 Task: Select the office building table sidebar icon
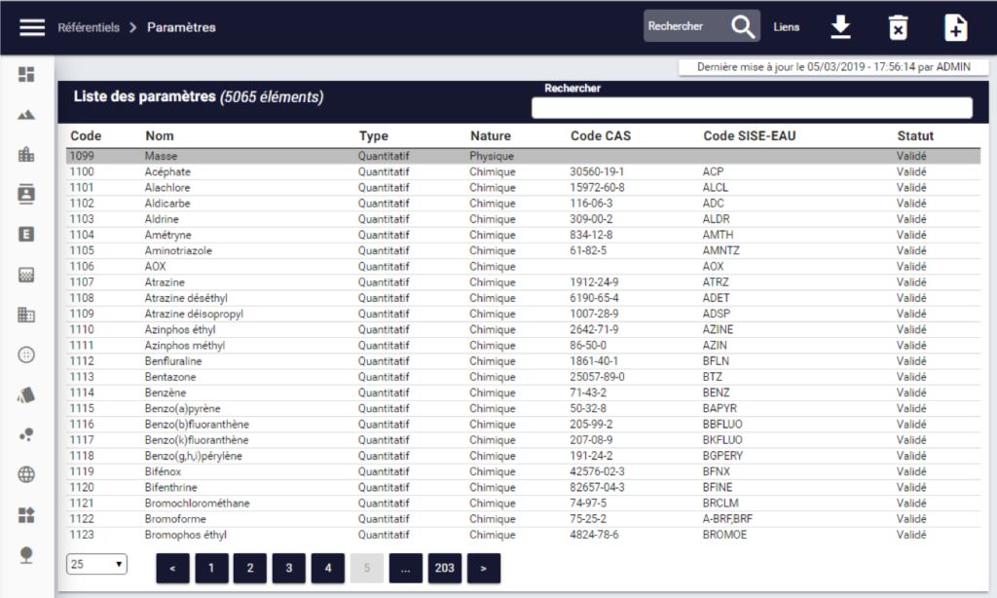tap(26, 315)
